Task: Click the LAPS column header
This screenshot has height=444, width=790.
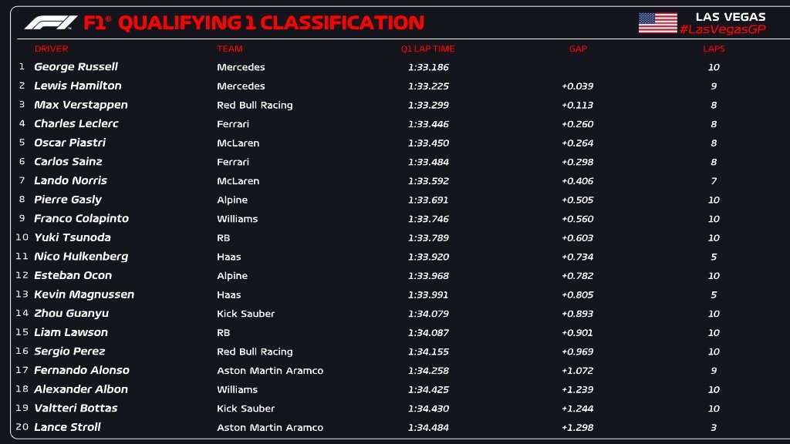Action: (x=714, y=49)
